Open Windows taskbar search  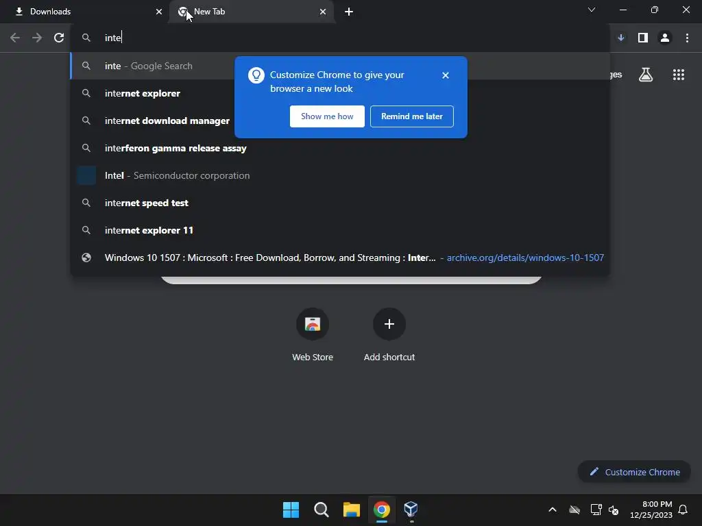321,510
